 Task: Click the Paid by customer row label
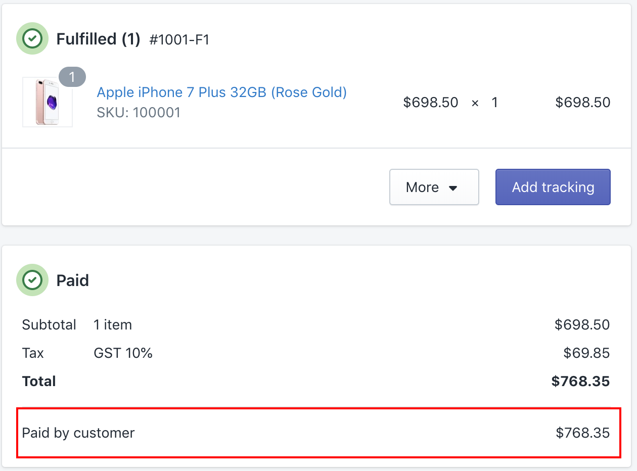78,433
